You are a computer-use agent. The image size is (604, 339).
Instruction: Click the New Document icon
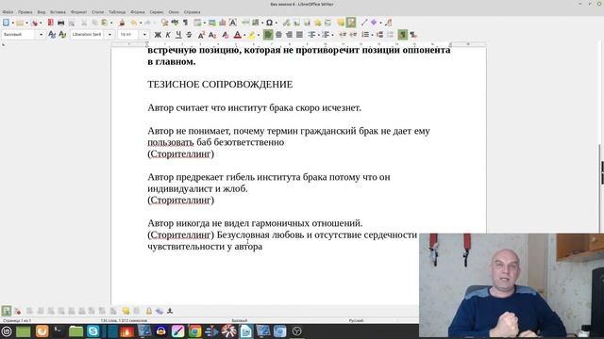click(7, 23)
